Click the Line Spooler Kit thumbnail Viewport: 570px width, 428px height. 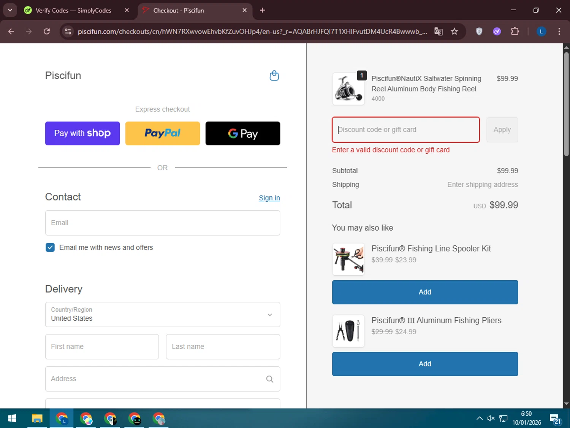click(348, 259)
